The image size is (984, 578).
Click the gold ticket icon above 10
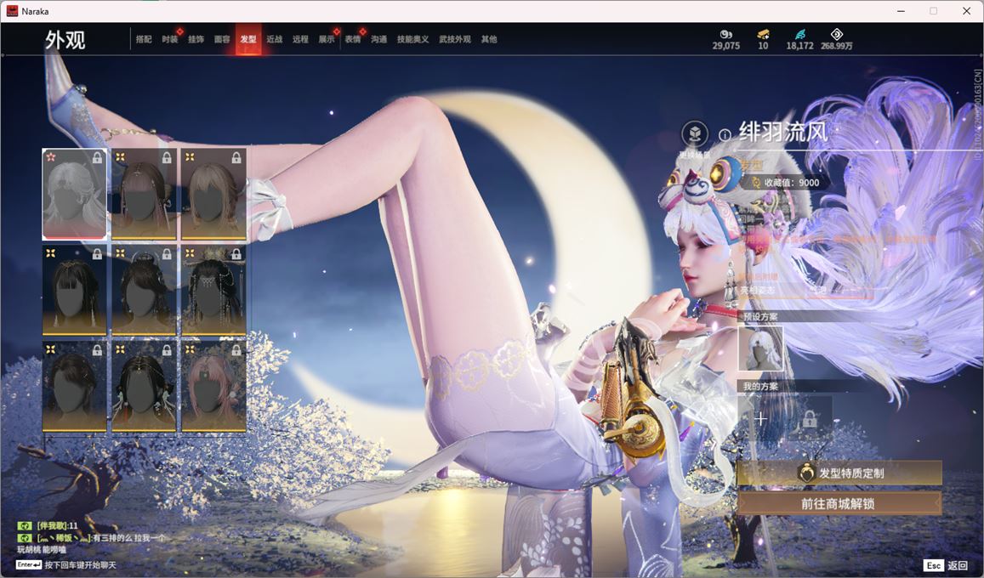[x=763, y=34]
